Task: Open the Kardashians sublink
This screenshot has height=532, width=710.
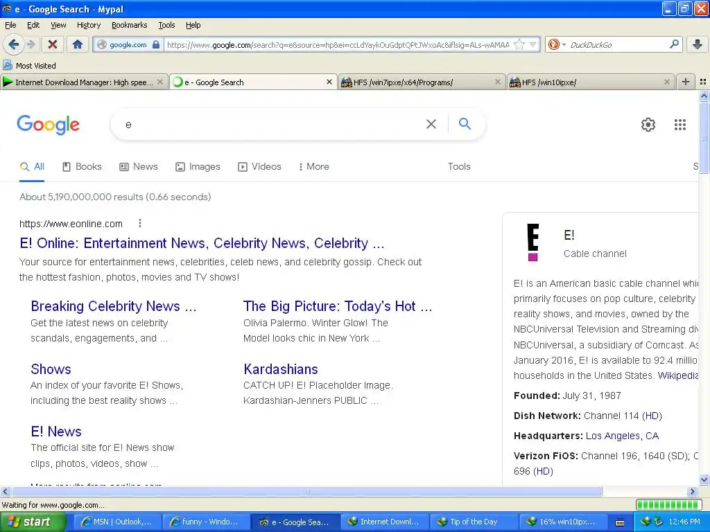Action: point(281,369)
